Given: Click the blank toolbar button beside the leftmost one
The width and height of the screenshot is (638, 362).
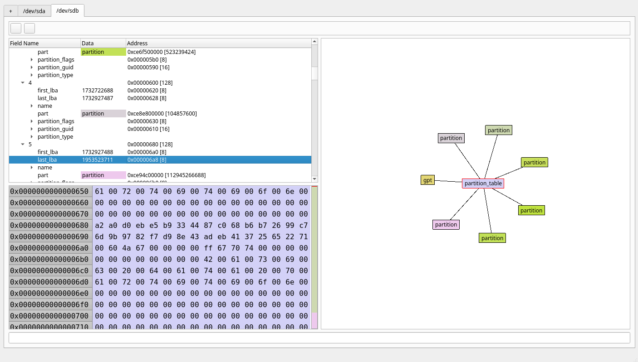Looking at the screenshot, I should point(29,28).
